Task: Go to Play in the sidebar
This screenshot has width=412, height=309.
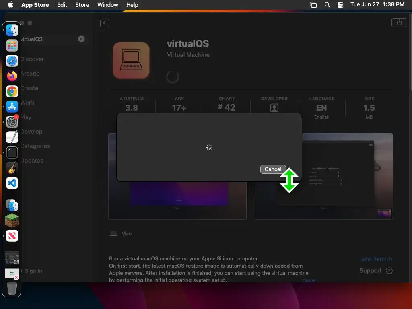Action: [x=26, y=117]
